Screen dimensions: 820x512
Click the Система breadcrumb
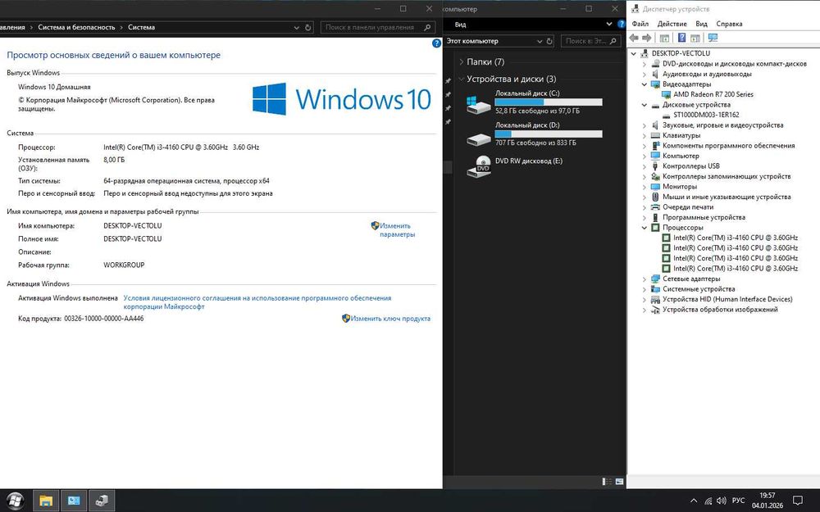(x=141, y=27)
